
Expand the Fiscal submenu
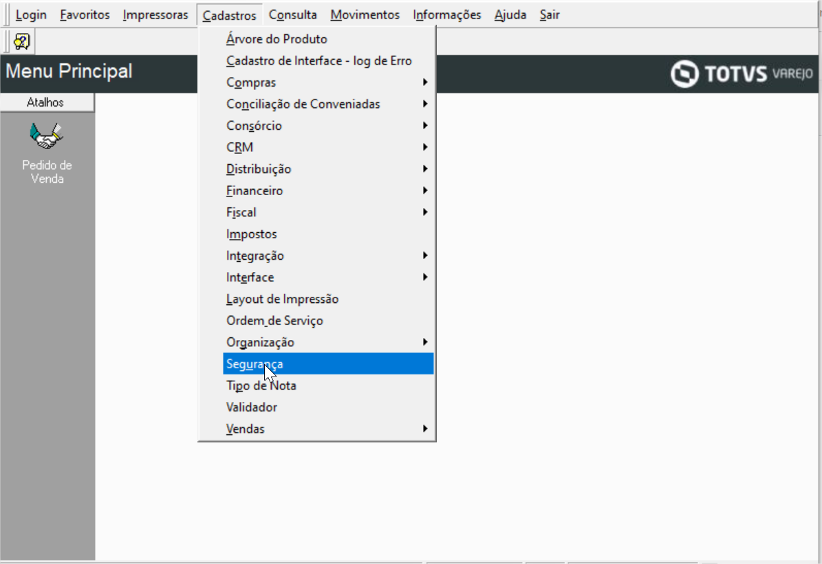click(328, 212)
